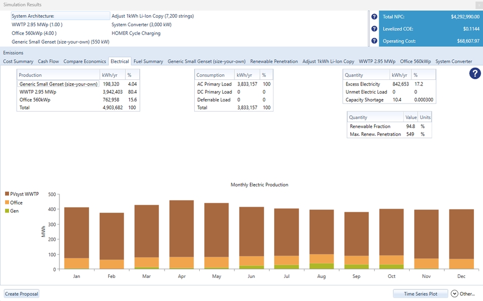Click the help icon beside Levelized COE

[374, 29]
